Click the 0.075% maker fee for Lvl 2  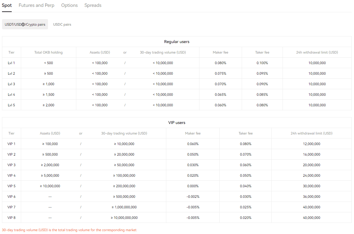220,74
